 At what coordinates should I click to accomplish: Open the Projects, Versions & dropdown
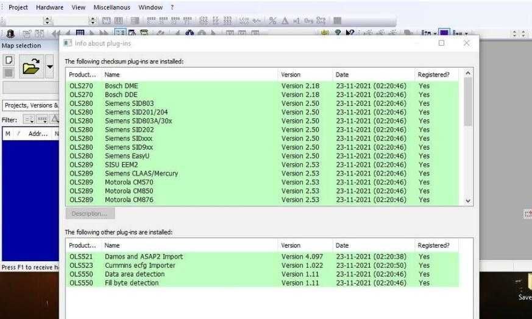[x=30, y=105]
